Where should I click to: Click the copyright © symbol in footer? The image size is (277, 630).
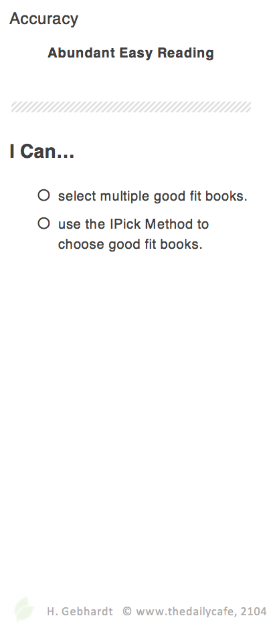point(127,611)
